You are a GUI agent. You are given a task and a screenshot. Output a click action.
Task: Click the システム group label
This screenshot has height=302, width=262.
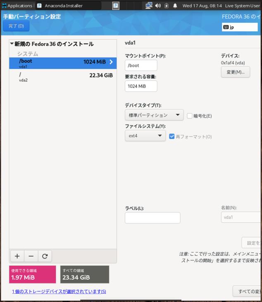tap(28, 54)
